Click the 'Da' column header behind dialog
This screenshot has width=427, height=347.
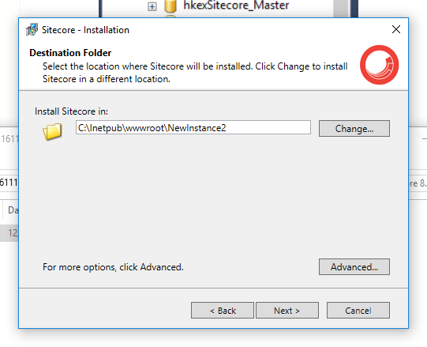(x=11, y=210)
